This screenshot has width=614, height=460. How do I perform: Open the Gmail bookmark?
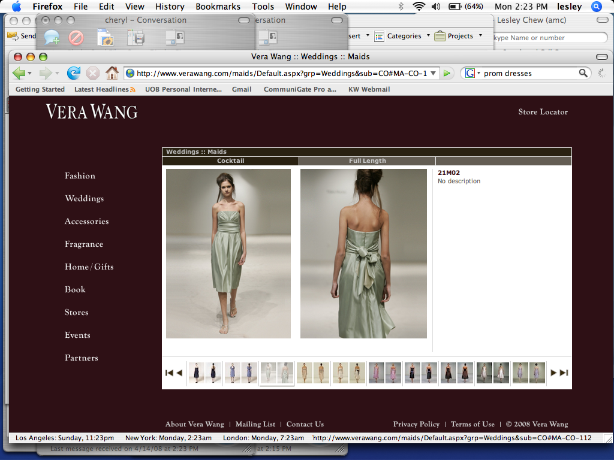242,90
